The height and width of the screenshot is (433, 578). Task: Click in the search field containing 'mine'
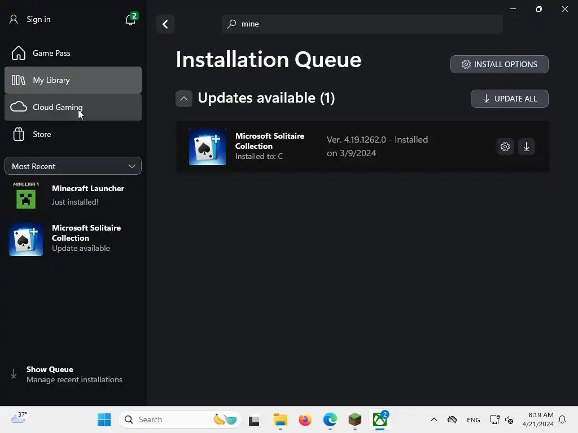pos(362,24)
